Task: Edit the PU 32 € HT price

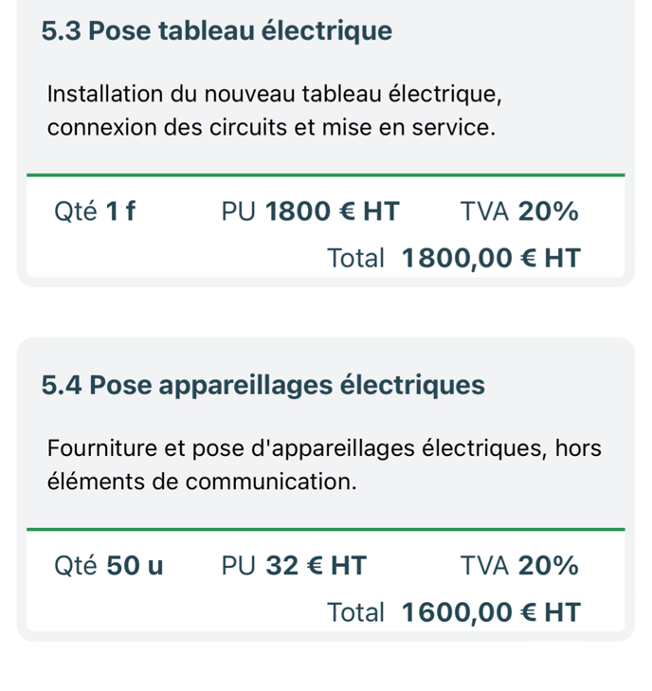Action: coord(317,565)
